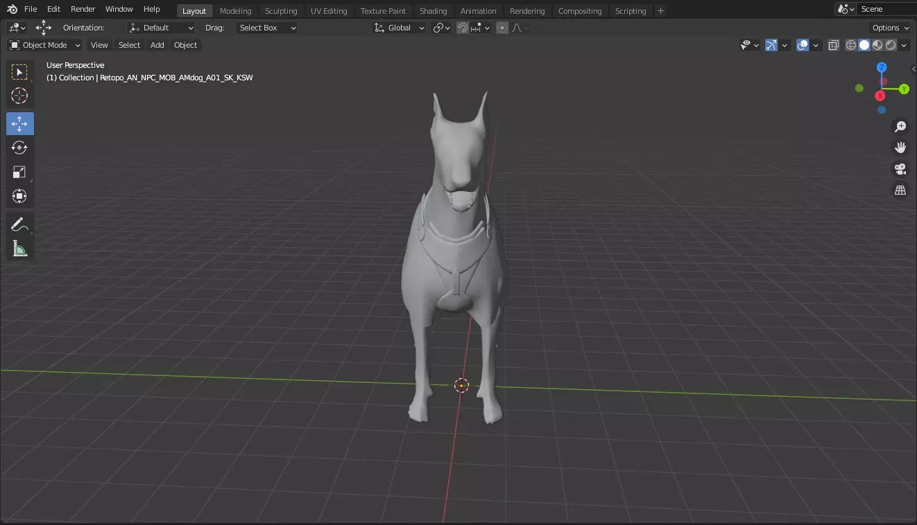Open the snapping options dropdown

coord(481,28)
